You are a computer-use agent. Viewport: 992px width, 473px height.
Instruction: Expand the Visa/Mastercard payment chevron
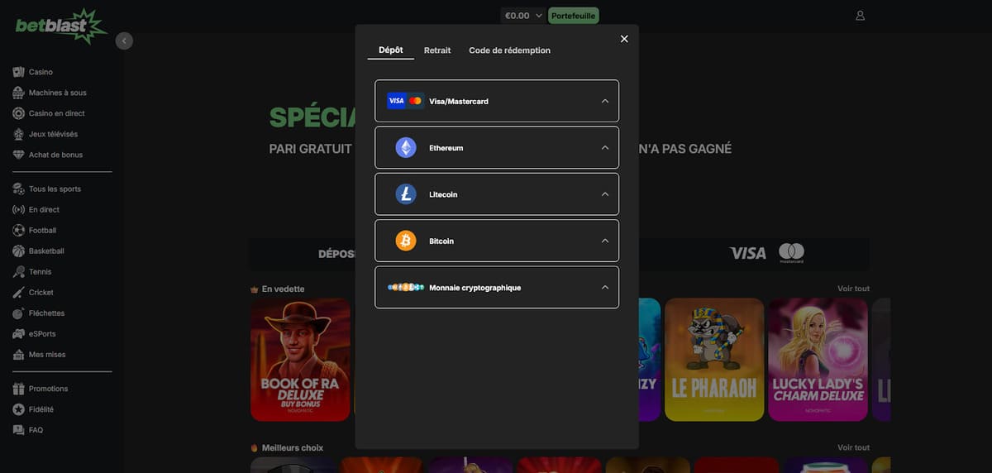click(605, 101)
